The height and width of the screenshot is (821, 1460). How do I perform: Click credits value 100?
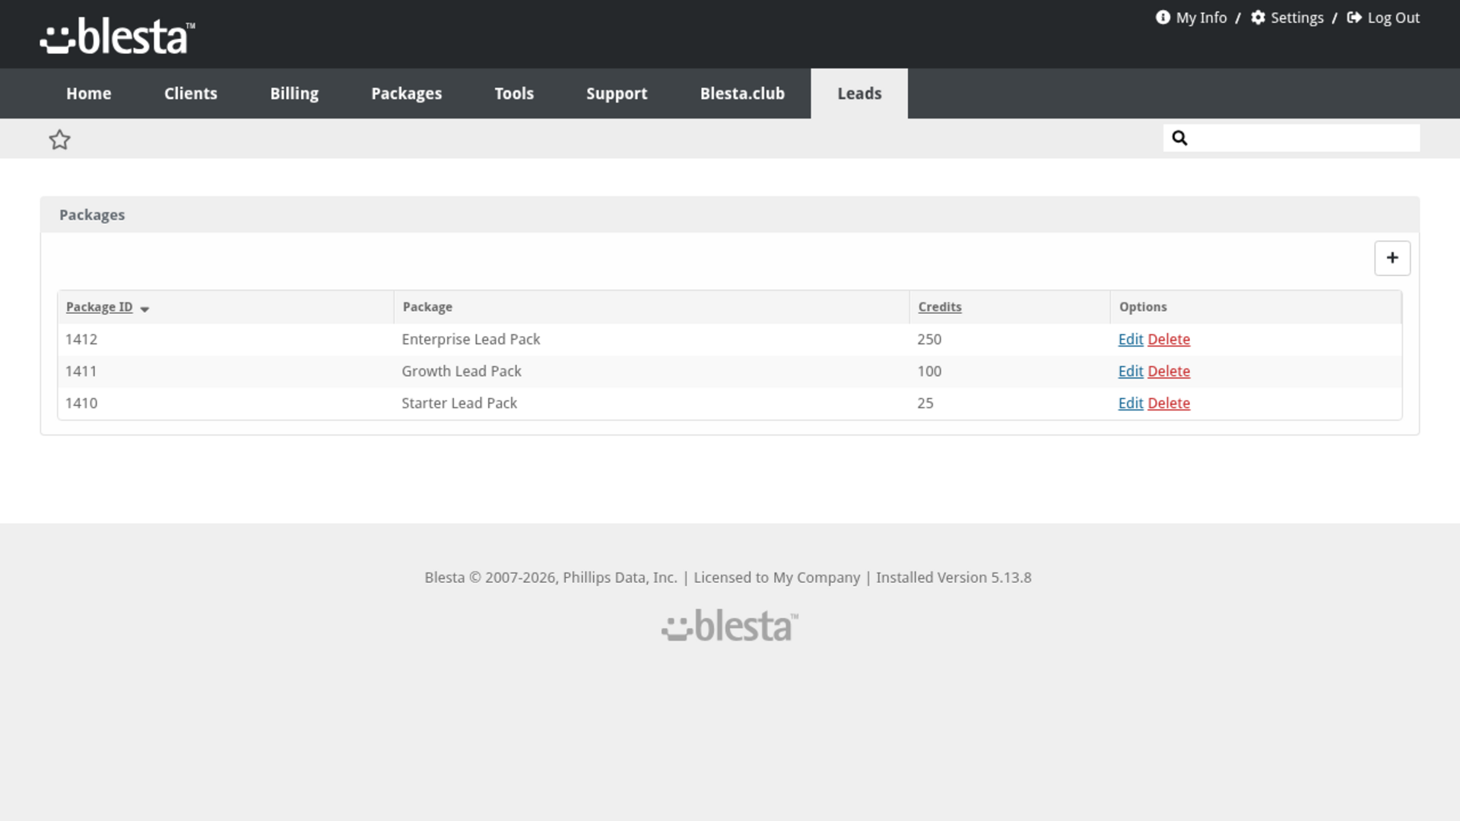929,371
